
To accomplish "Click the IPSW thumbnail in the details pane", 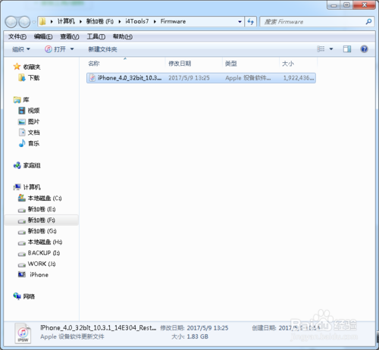I will pos(23,333).
